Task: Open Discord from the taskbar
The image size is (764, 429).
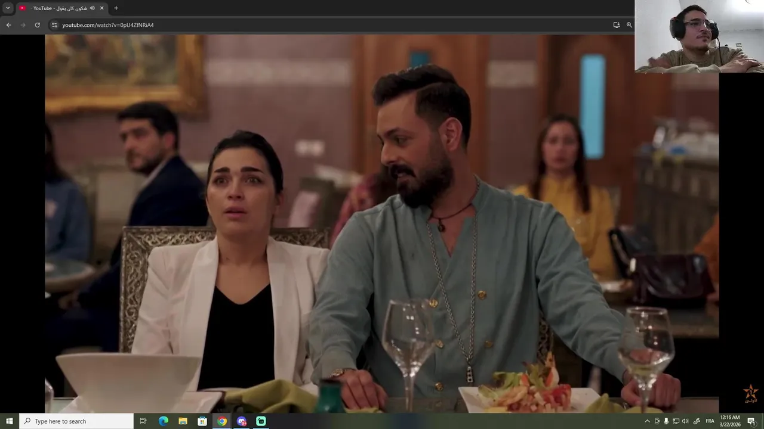Action: click(x=242, y=421)
